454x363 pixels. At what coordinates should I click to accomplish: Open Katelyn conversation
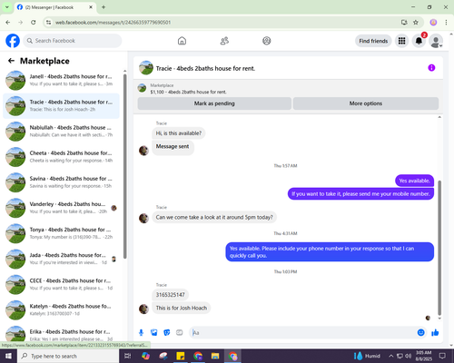click(61, 310)
